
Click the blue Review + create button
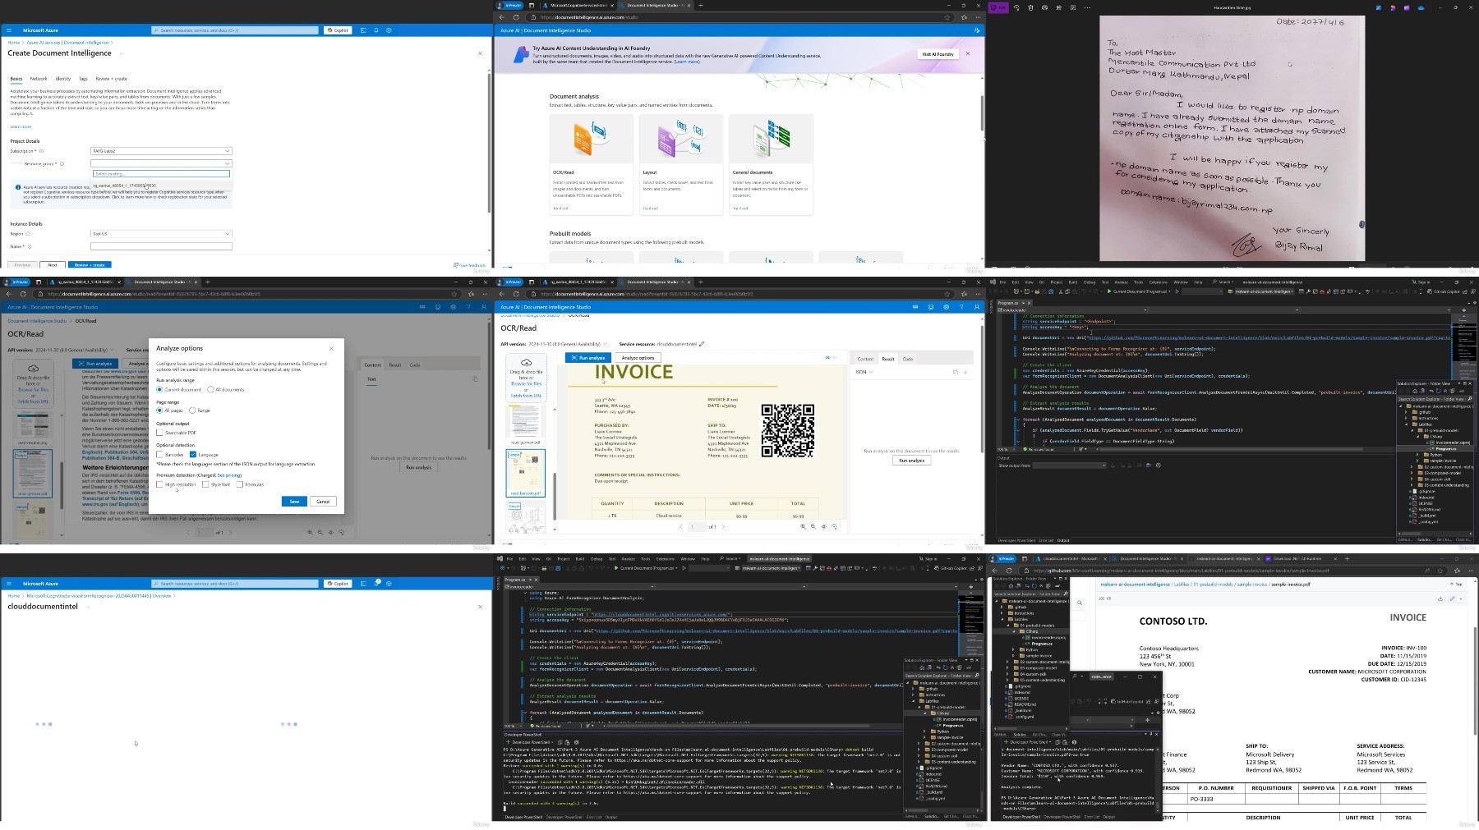pyautogui.click(x=90, y=265)
